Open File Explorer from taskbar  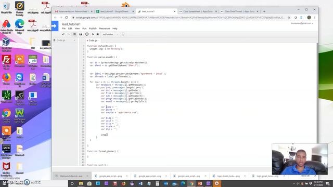point(81,183)
